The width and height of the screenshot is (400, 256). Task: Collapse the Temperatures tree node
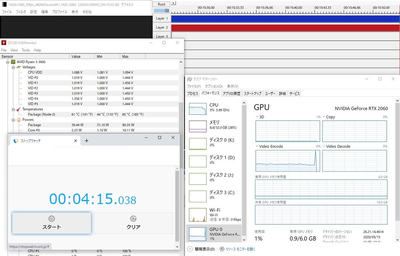coord(13,109)
